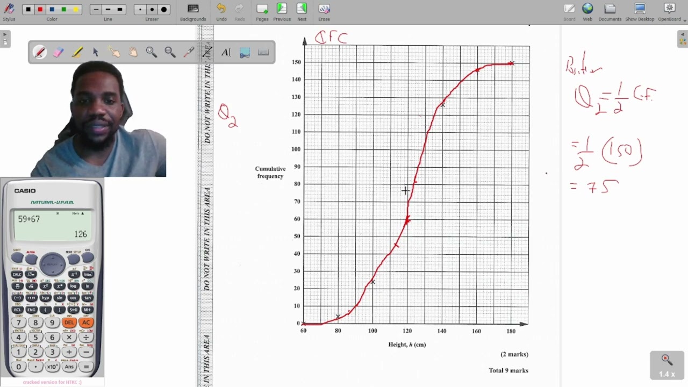Tap the calculator multiply key
Viewport: 688px width, 387px height.
(x=69, y=338)
